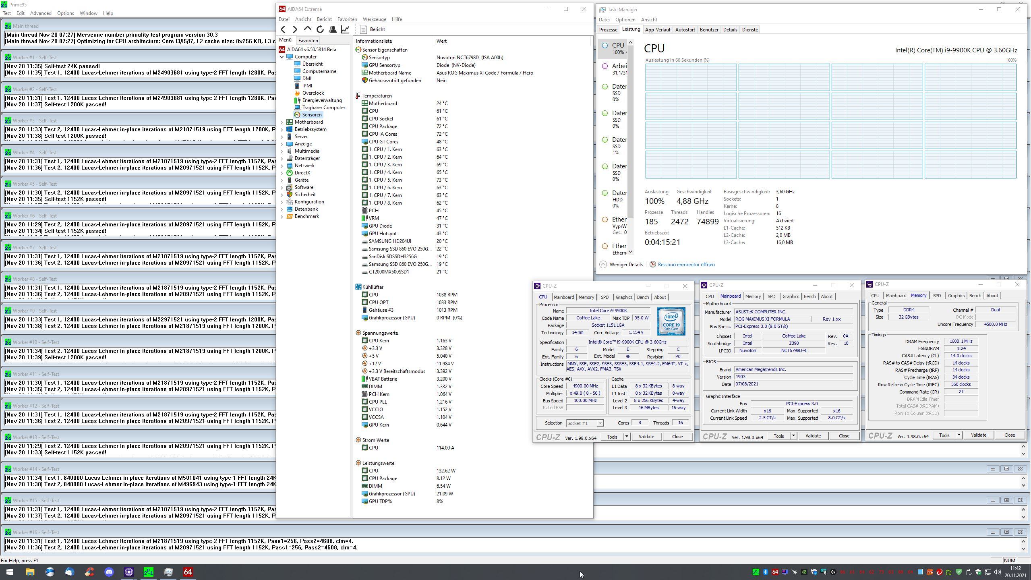1031x580 pixels.
Task: Click Informationsliste column header in AIDA64
Action: coord(394,41)
